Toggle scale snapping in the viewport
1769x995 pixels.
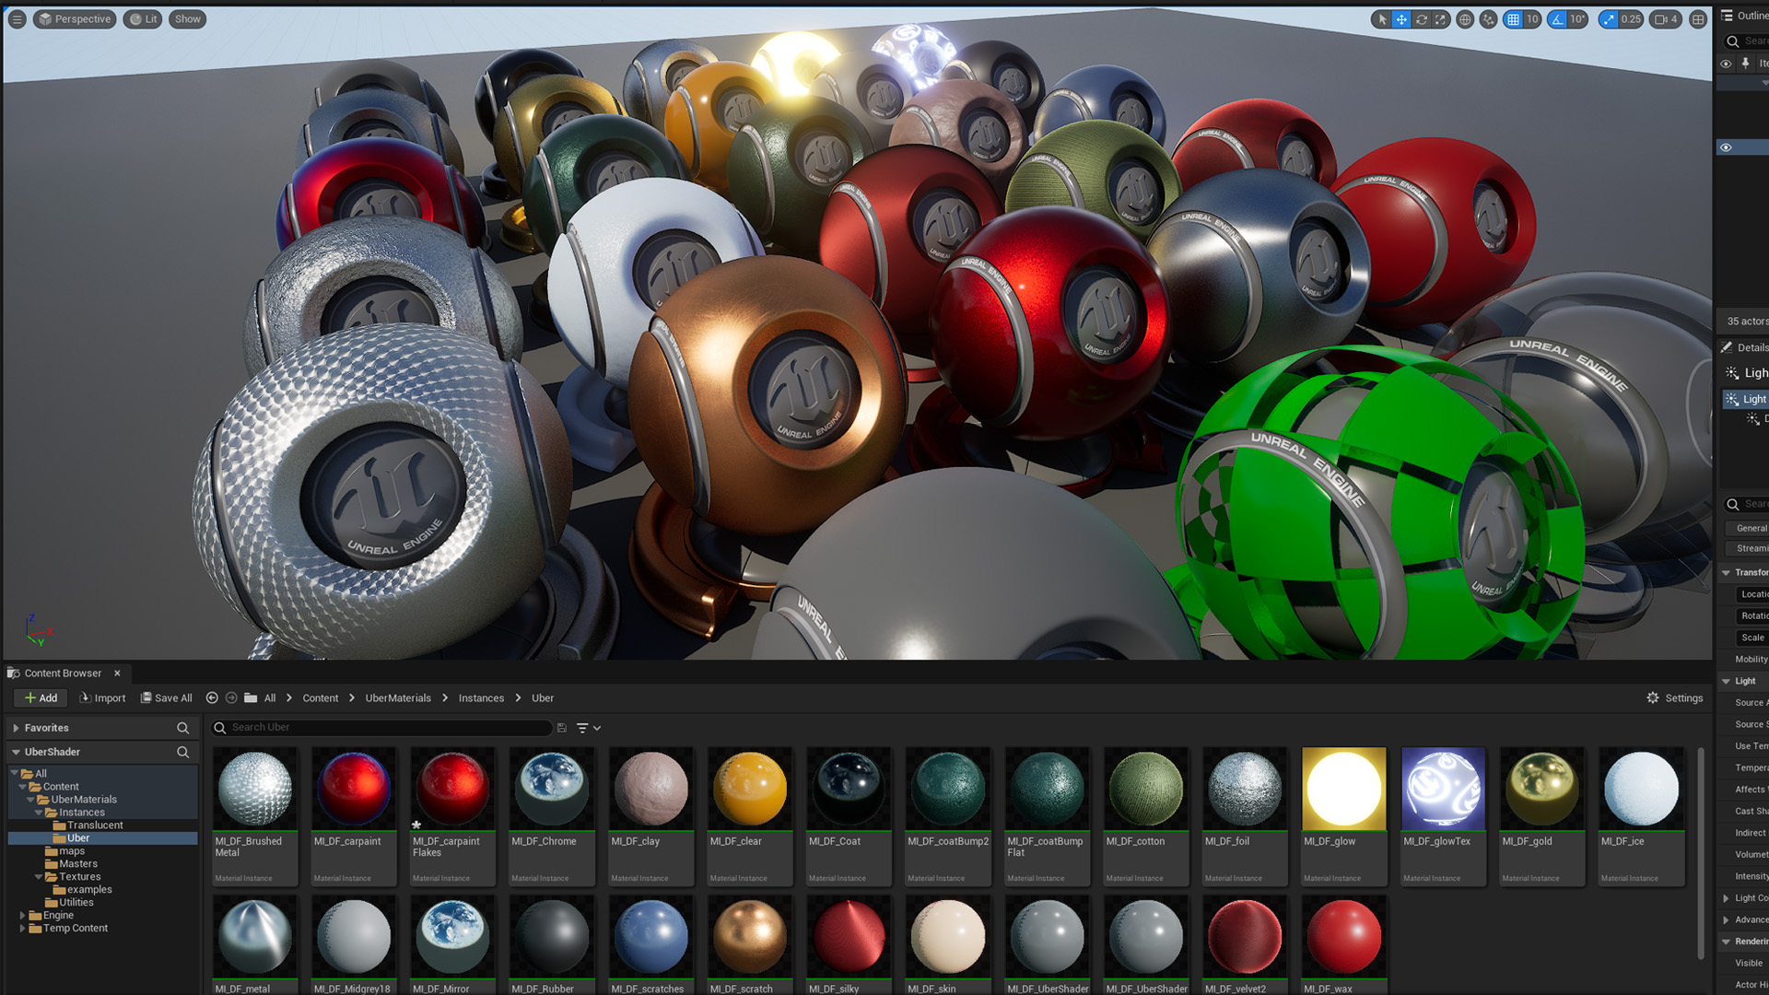pyautogui.click(x=1610, y=19)
